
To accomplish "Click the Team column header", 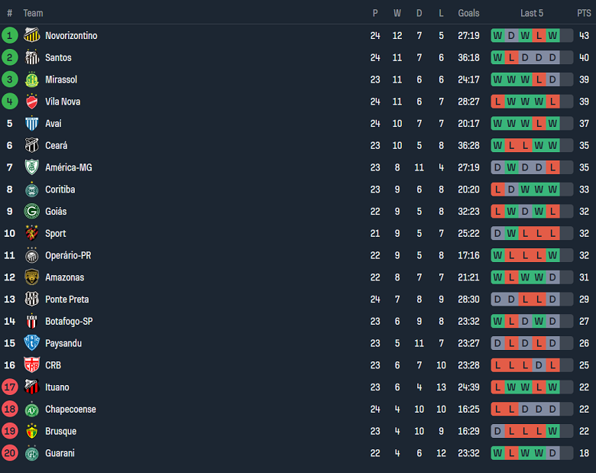I will tap(33, 13).
